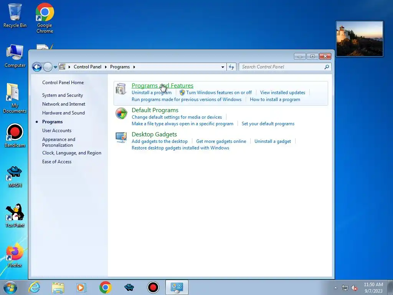The image size is (393, 295).
Task: Open Recycle Bin desktop icon
Action: pos(15,15)
